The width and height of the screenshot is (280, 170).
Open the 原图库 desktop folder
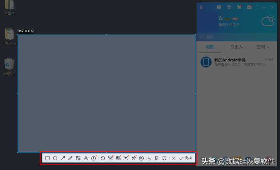point(9,8)
